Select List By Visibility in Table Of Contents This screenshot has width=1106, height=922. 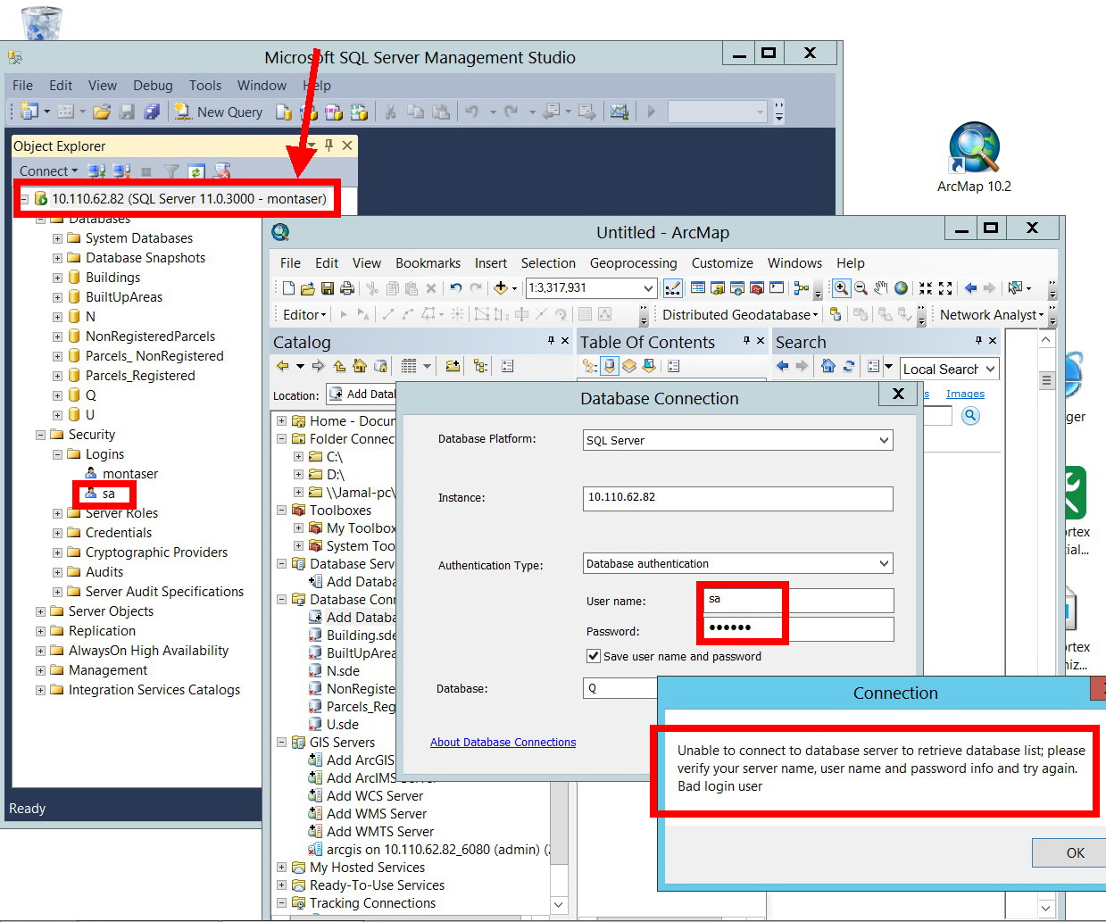(629, 366)
